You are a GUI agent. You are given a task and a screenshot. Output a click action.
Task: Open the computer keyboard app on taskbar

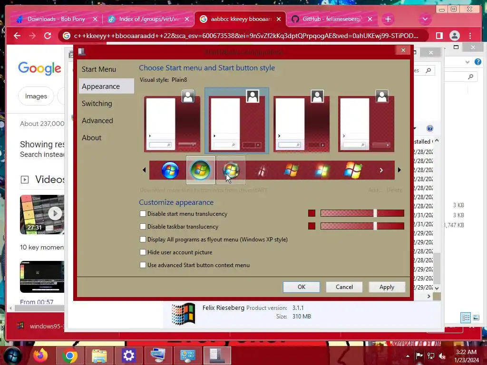click(x=158, y=355)
